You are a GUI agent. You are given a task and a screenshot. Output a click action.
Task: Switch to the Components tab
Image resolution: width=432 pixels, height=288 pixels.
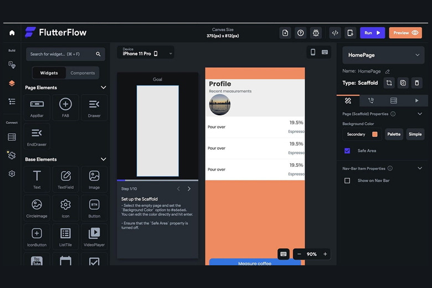click(x=83, y=73)
